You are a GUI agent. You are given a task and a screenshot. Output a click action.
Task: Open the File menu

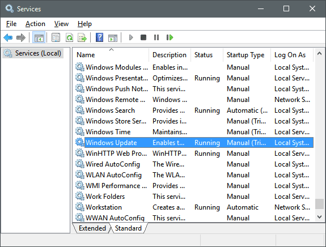tap(11, 24)
